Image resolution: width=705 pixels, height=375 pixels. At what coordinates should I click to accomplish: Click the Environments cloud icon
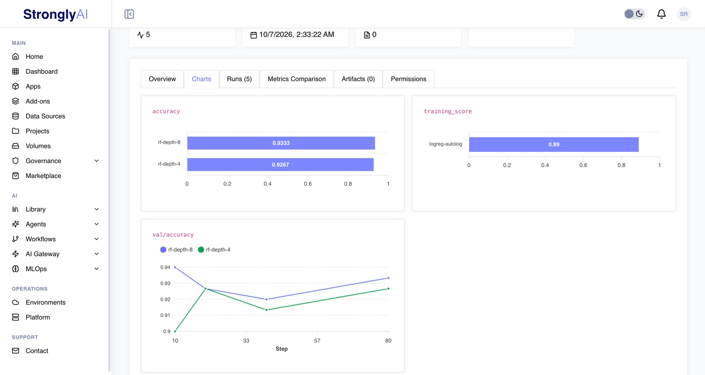15,302
